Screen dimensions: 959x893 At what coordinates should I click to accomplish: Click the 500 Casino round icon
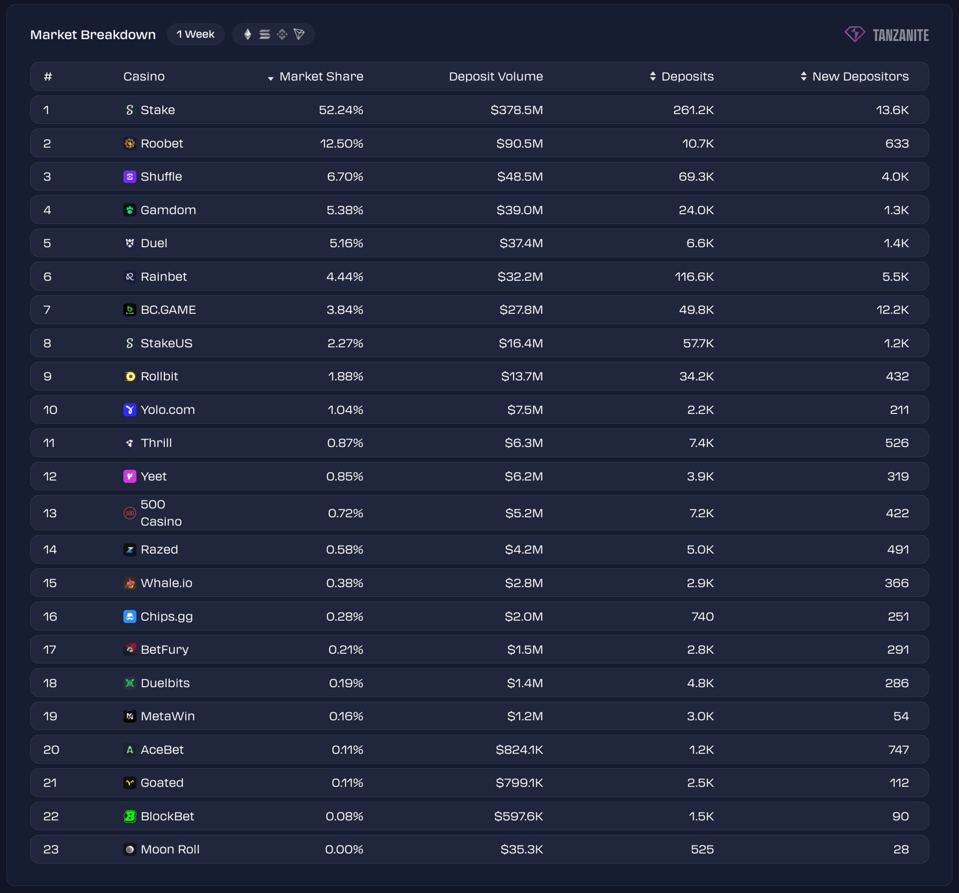click(130, 513)
